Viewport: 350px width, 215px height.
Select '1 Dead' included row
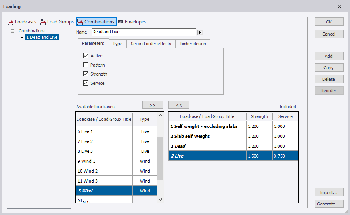[233, 146]
